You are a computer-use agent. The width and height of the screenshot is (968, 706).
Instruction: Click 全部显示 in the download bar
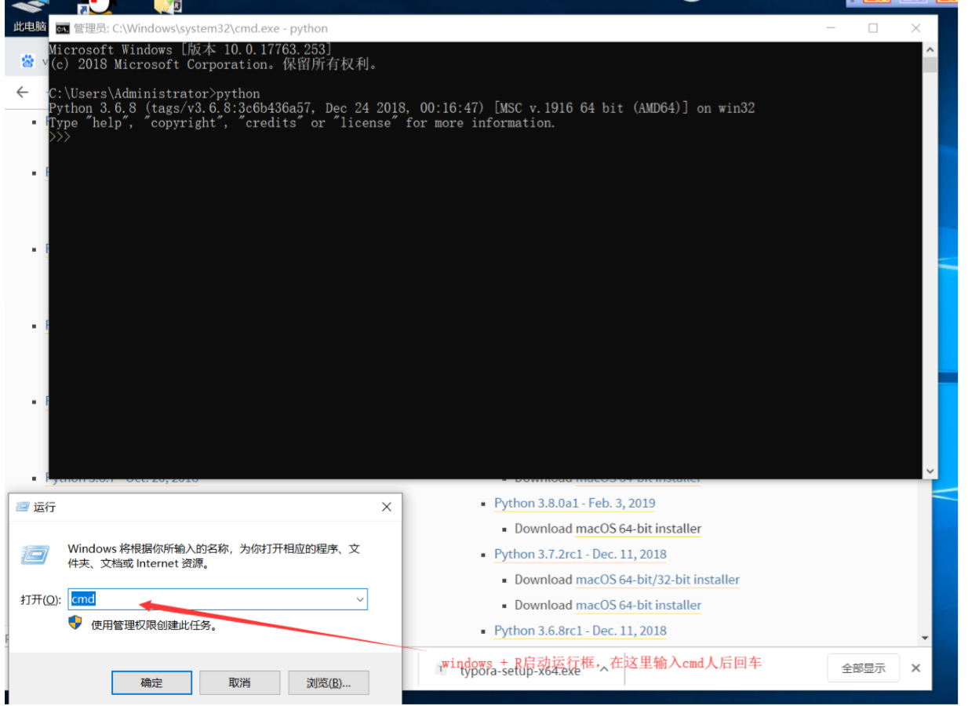(x=864, y=668)
